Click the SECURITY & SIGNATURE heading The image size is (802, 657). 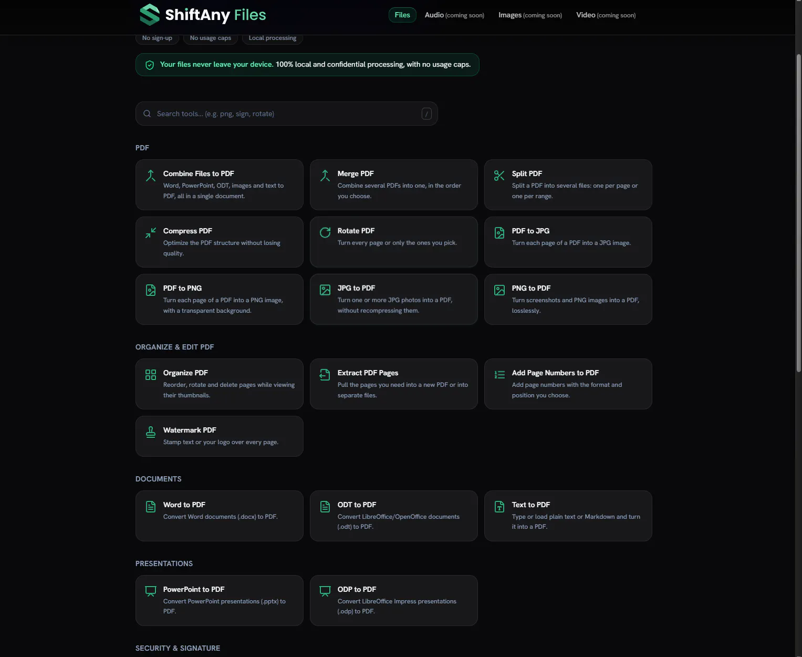(178, 648)
